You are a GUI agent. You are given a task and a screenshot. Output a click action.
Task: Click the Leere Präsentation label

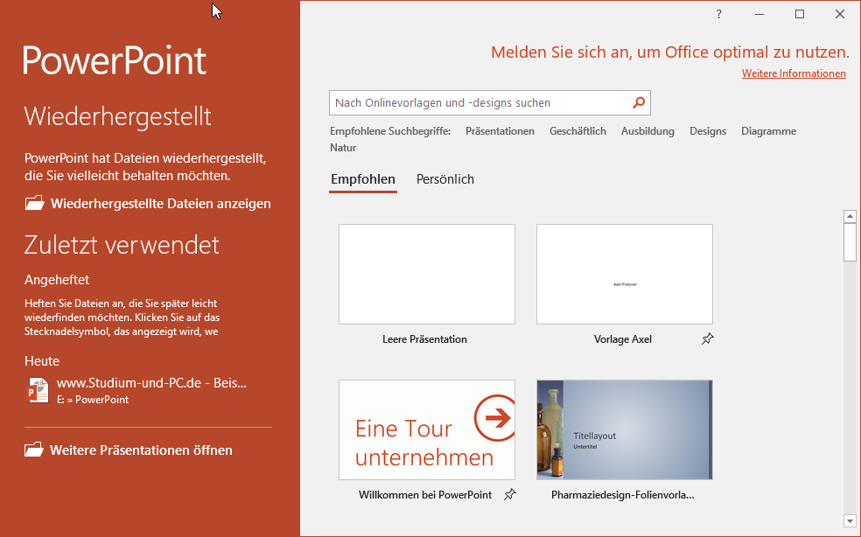pyautogui.click(x=424, y=339)
